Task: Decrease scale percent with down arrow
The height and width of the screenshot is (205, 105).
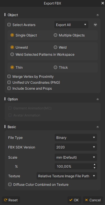Action: point(95,168)
